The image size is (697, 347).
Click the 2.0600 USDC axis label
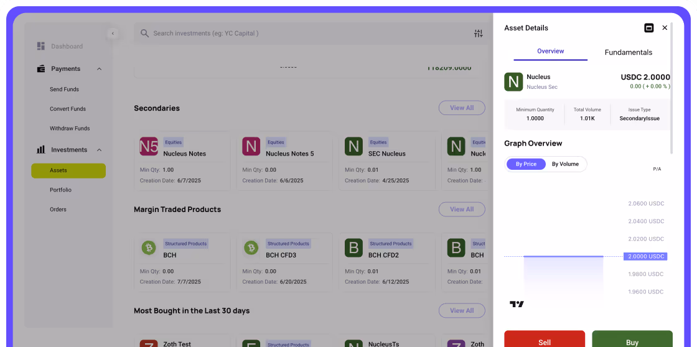(647, 203)
